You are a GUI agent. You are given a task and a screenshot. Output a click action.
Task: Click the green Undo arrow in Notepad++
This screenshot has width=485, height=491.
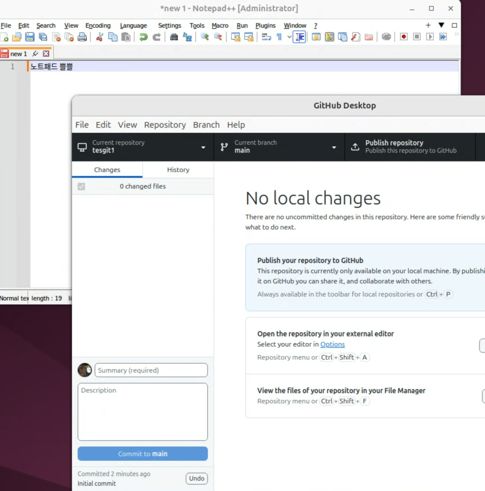pos(143,37)
